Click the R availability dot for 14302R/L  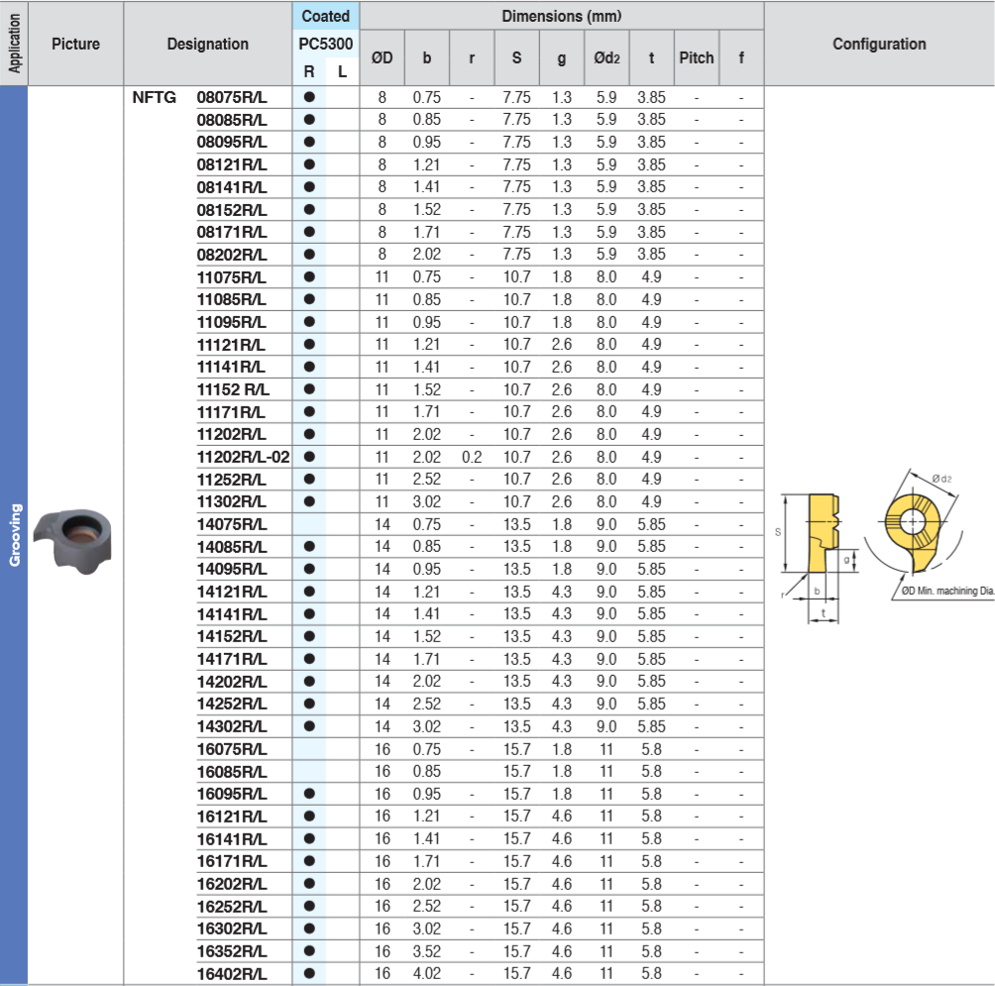(x=309, y=726)
